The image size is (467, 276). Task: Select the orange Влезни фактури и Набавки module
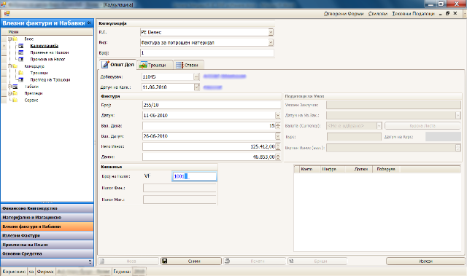(x=47, y=226)
